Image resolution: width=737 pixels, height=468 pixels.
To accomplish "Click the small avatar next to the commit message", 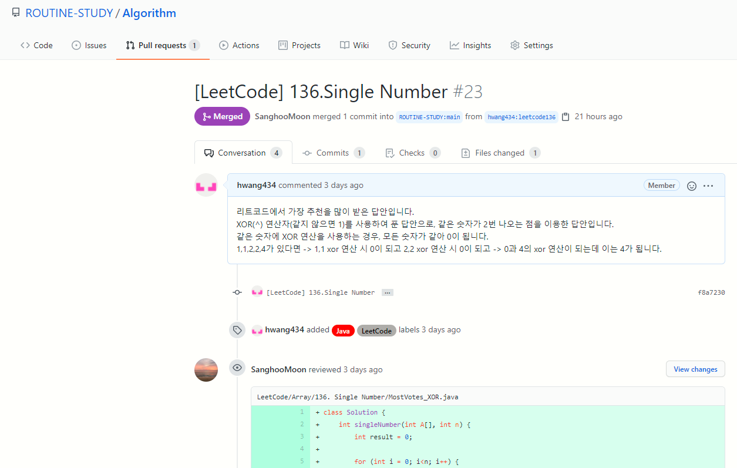I will click(257, 292).
